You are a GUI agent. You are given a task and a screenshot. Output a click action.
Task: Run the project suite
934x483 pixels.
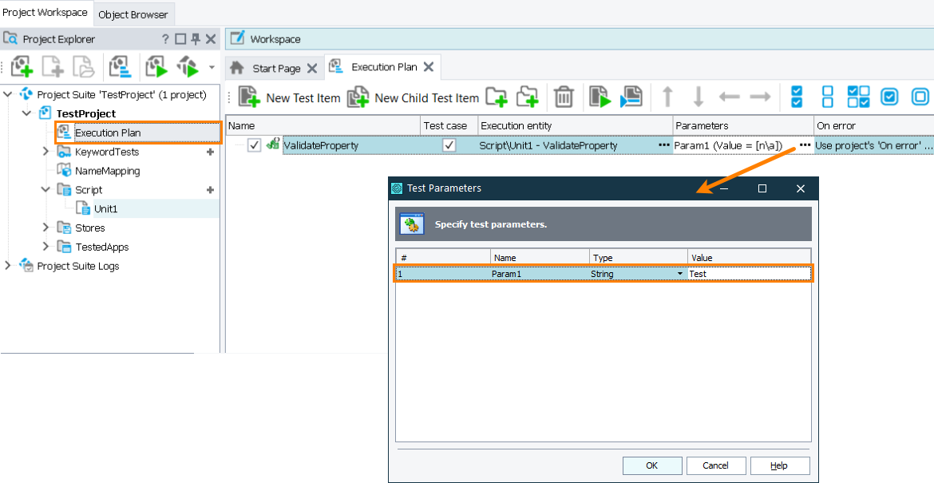pos(189,66)
